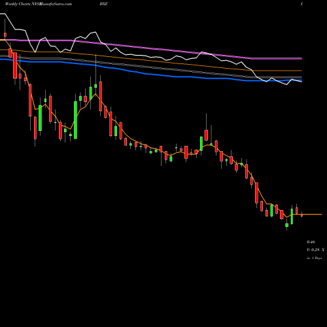Click the 0.46 price value
Image resolution: width=327 pixels, height=327 pixels.
pos(311,242)
